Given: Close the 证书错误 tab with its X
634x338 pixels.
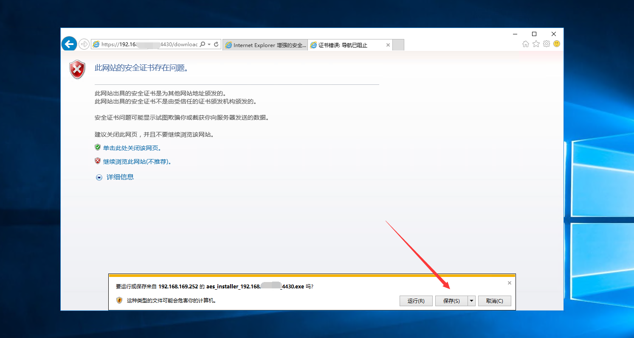Looking at the screenshot, I should tap(388, 45).
